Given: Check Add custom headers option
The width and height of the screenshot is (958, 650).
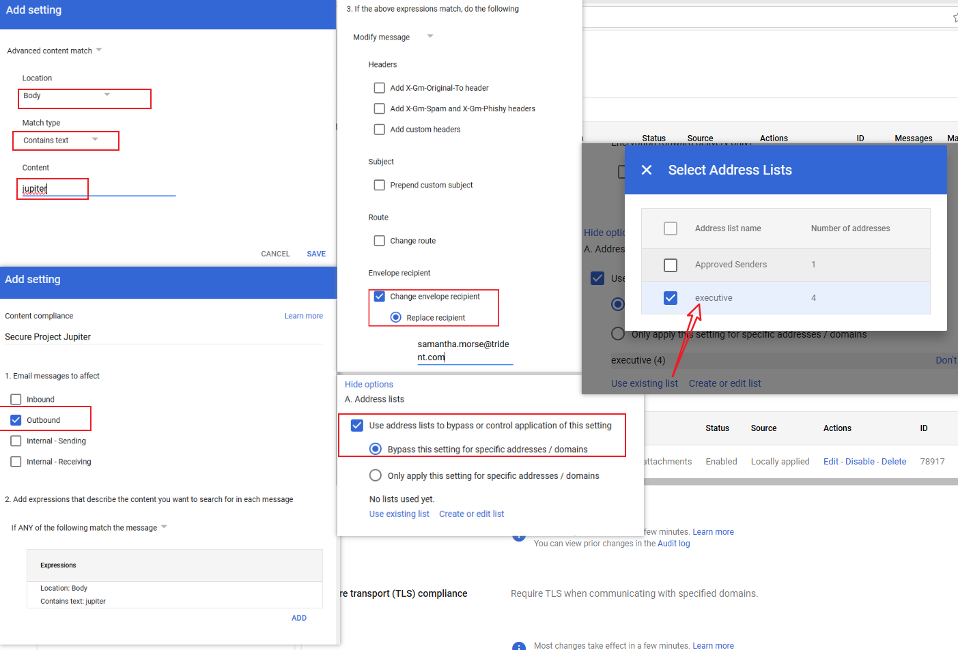Looking at the screenshot, I should 380,130.
